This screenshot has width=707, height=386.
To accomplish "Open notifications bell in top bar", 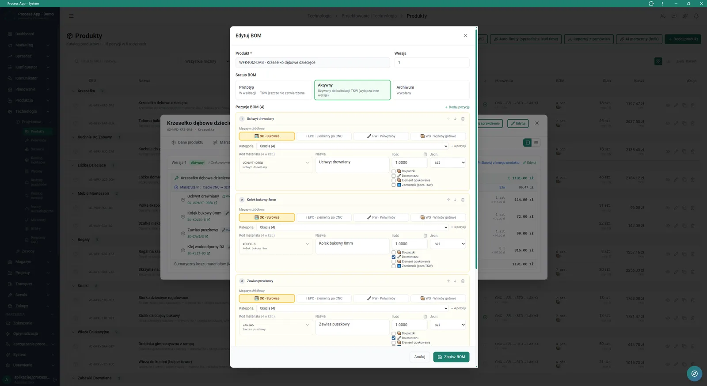I will click(x=696, y=16).
